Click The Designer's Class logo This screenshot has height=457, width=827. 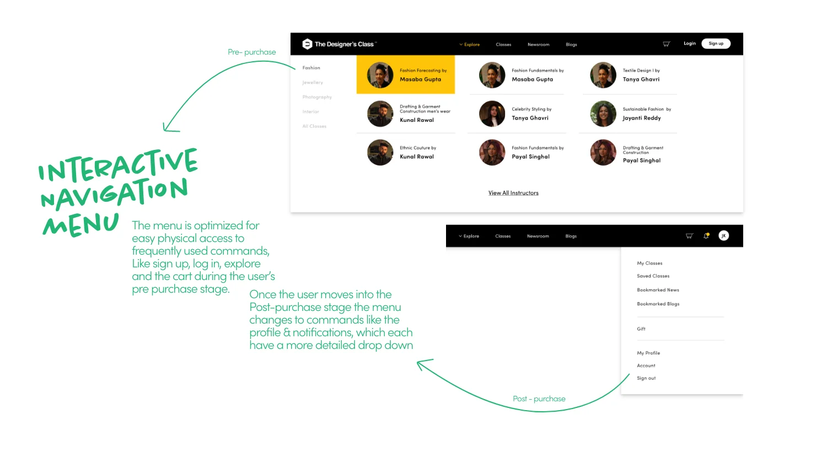[337, 44]
